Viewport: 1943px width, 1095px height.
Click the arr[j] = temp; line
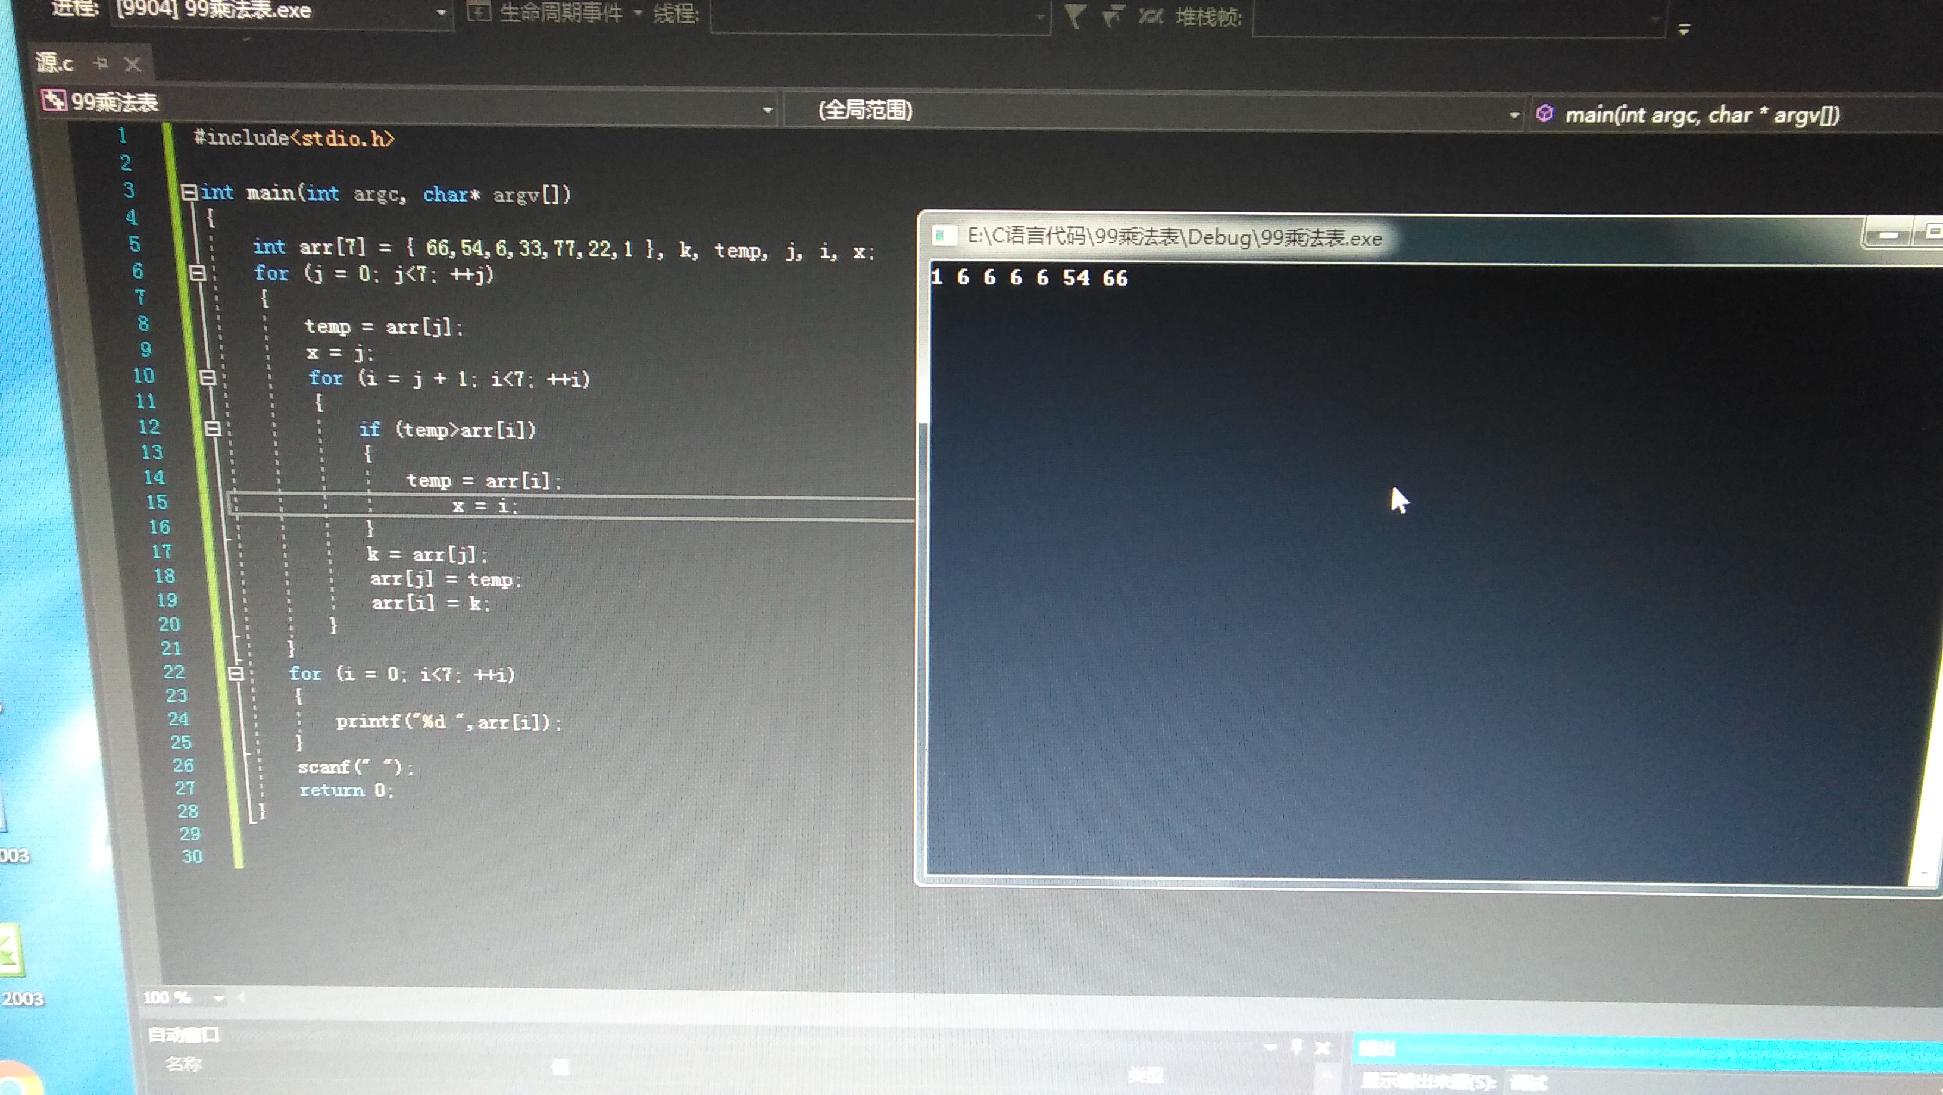tap(446, 580)
